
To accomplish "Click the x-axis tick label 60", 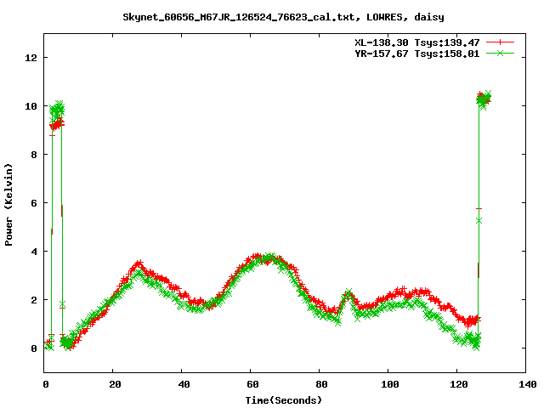I will tap(252, 384).
